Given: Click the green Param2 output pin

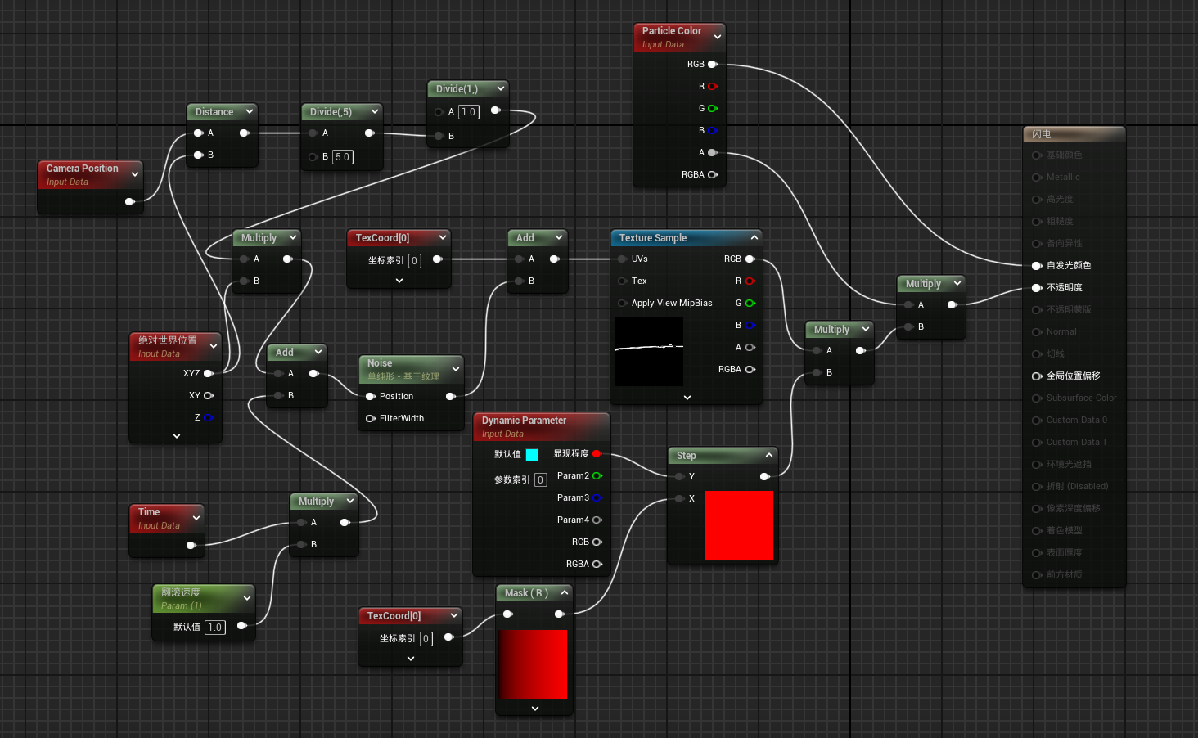Looking at the screenshot, I should pos(597,475).
